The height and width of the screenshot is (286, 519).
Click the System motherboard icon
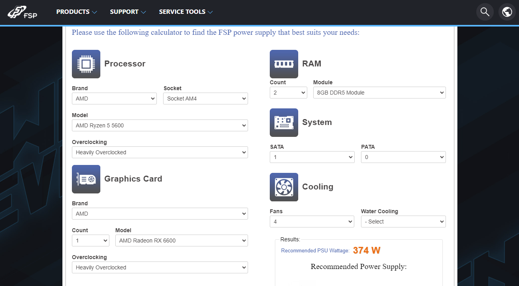pyautogui.click(x=284, y=123)
